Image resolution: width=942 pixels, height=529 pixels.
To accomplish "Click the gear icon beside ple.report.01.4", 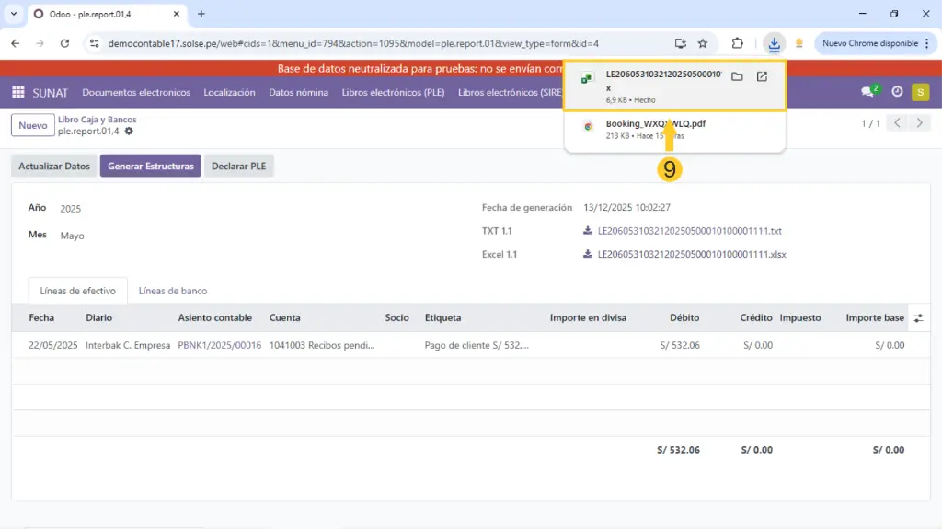I will click(x=129, y=132).
